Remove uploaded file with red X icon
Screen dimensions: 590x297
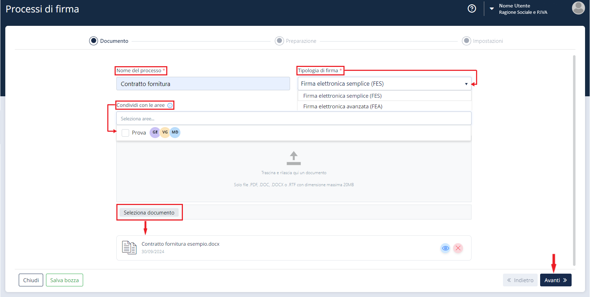pyautogui.click(x=458, y=248)
